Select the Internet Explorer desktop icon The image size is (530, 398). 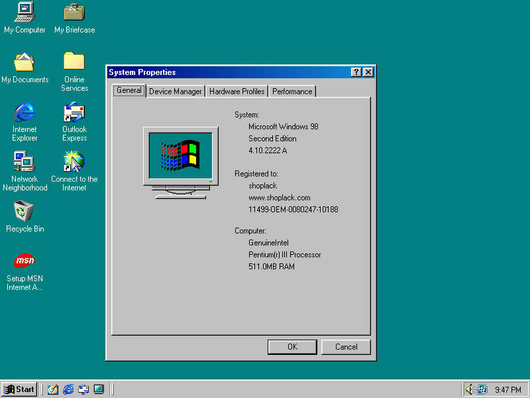(x=25, y=121)
